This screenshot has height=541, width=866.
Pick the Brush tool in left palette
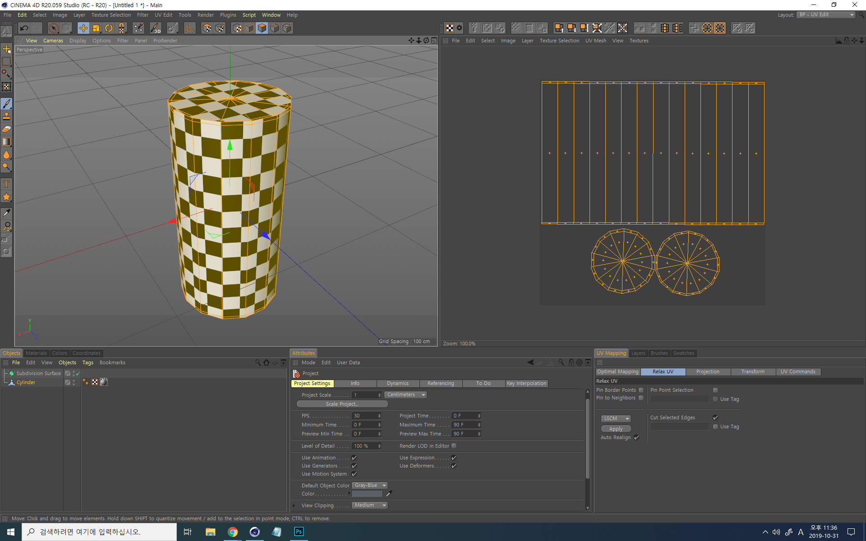[x=6, y=104]
